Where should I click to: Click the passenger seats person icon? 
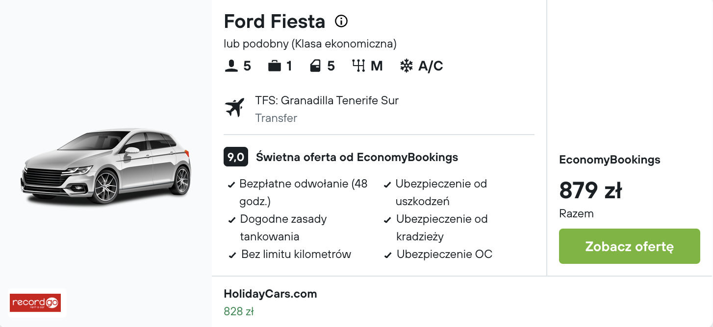coord(231,66)
